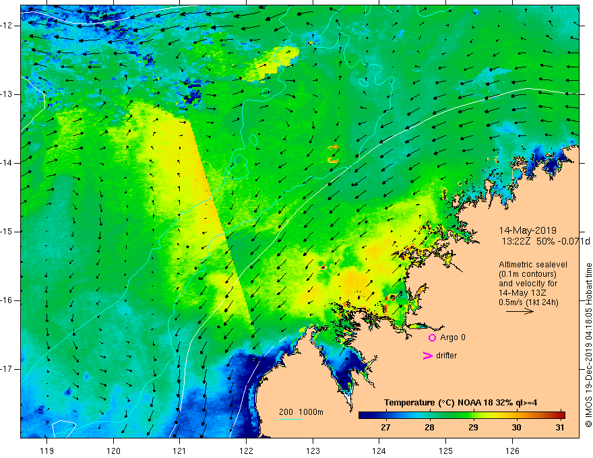Click the 29 value on temperature scale
Screen dimensions: 593x458
pos(473,428)
